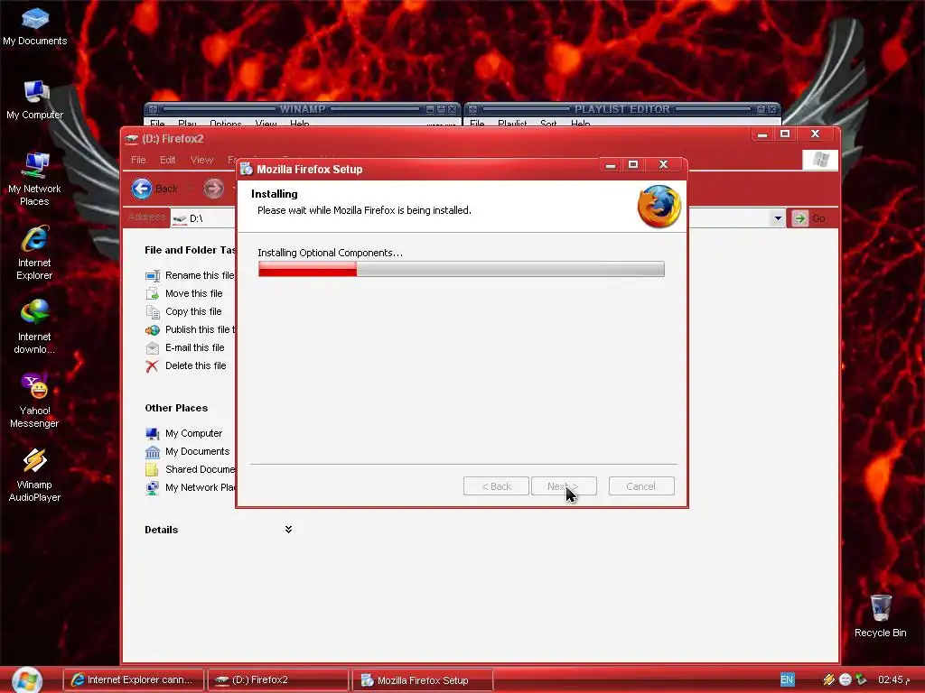Open Options menu in Winamp window

(225, 123)
